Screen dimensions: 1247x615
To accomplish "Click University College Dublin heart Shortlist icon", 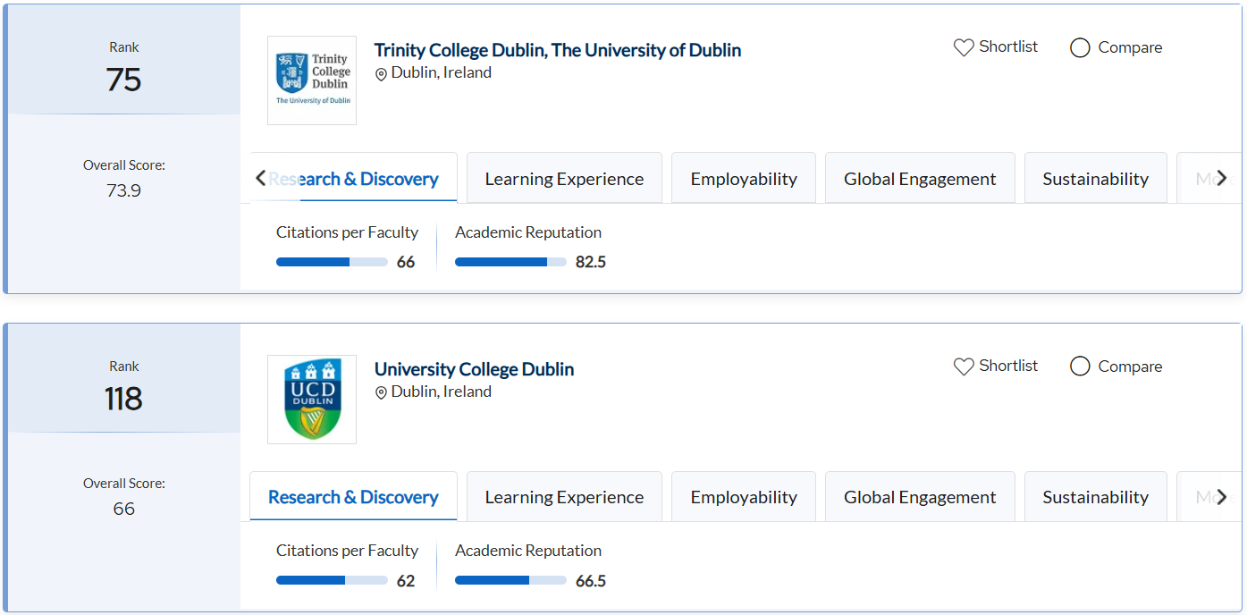I will pos(964,366).
